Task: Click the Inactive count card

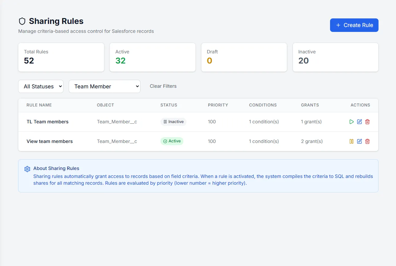Action: click(336, 57)
